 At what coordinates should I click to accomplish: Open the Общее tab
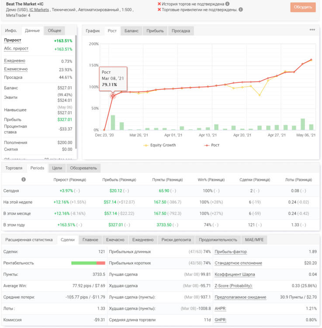click(x=54, y=31)
